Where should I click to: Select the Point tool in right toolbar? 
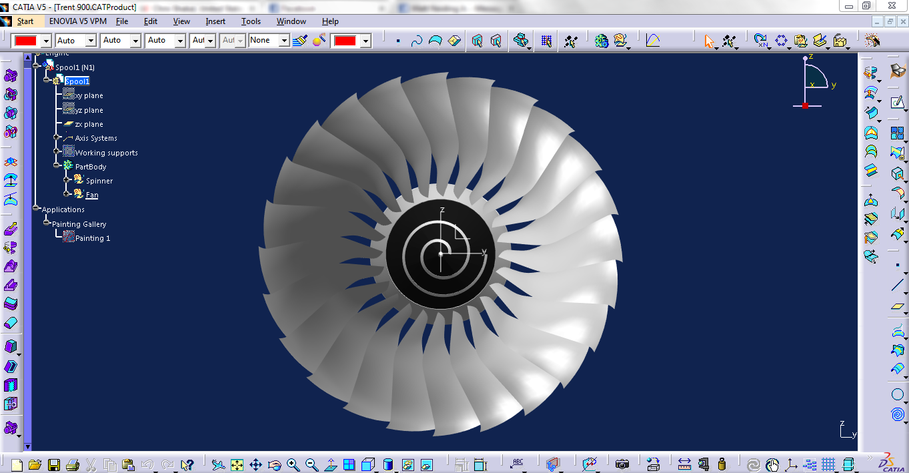898,266
